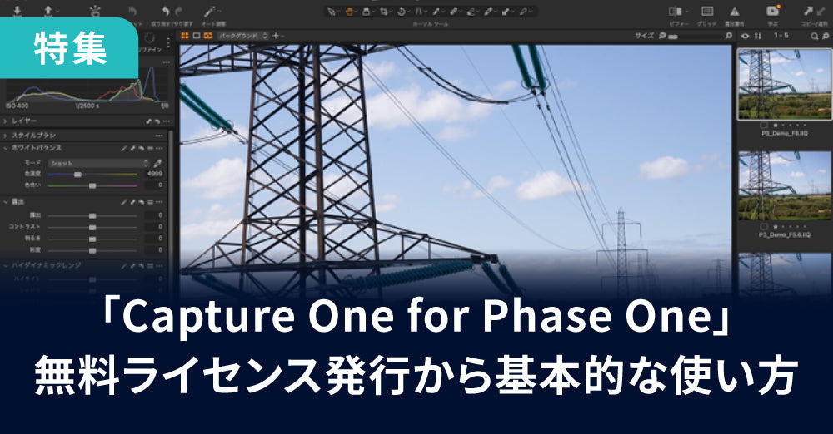The image size is (833, 434).
Task: Tick the color tag box under P3_Demo_F5.6.IIQ
Action: [x=764, y=226]
